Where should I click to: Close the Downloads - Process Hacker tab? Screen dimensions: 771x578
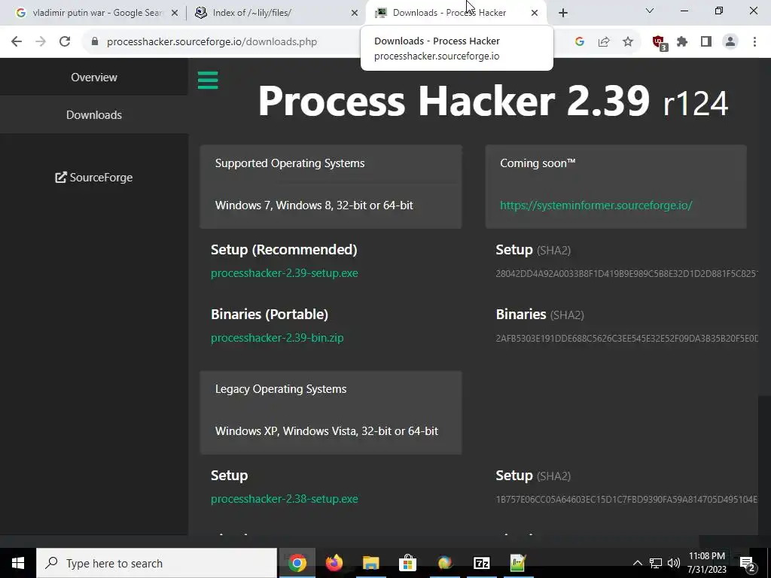[535, 13]
